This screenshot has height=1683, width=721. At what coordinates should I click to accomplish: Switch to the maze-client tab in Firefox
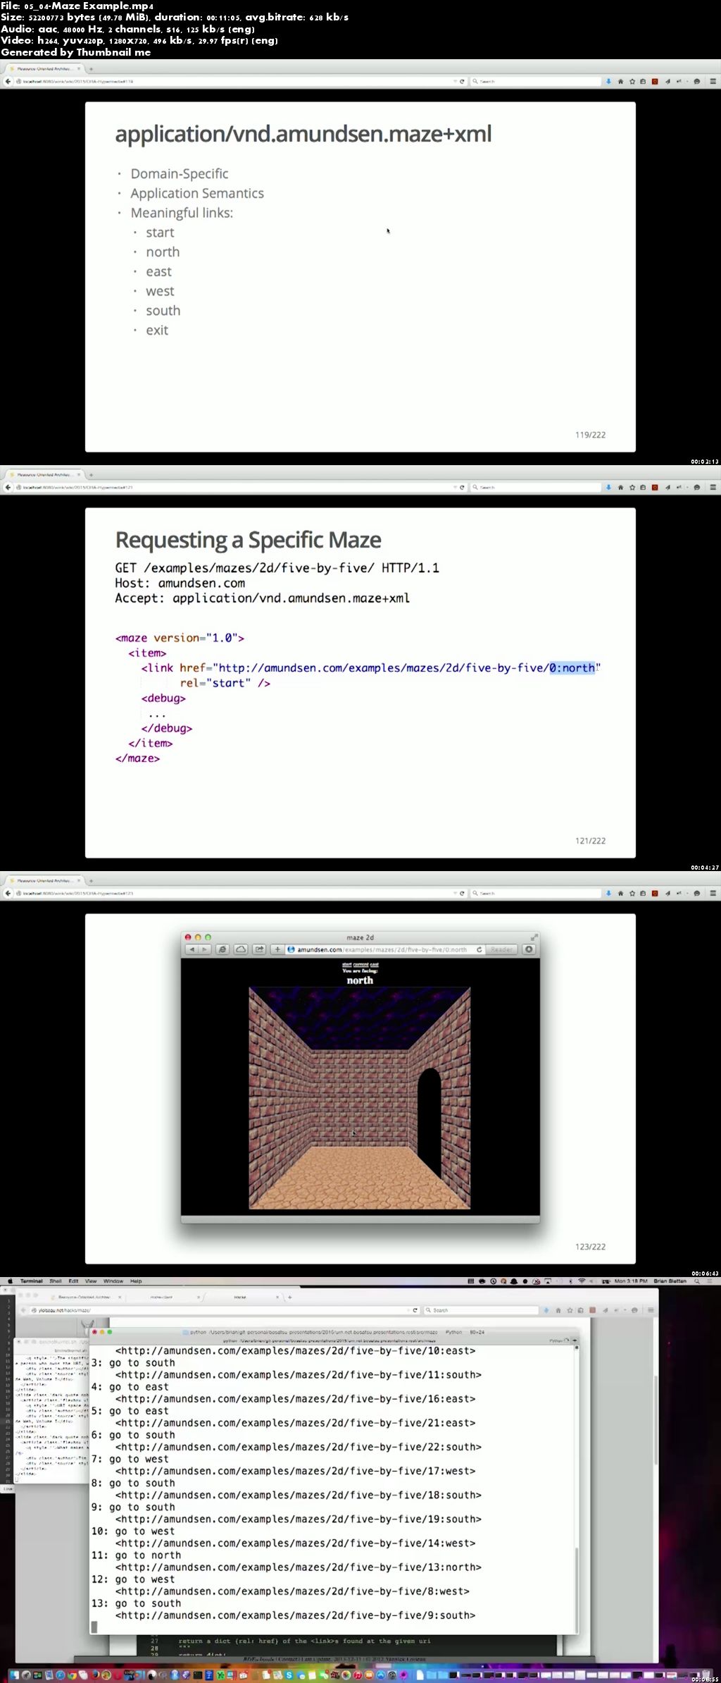point(161,1297)
